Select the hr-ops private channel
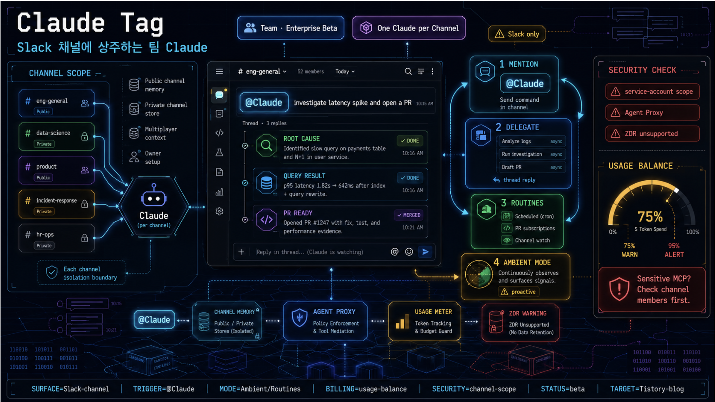The image size is (715, 402). click(57, 238)
